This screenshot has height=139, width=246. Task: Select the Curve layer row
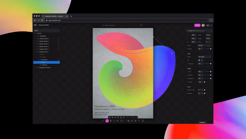point(47,62)
